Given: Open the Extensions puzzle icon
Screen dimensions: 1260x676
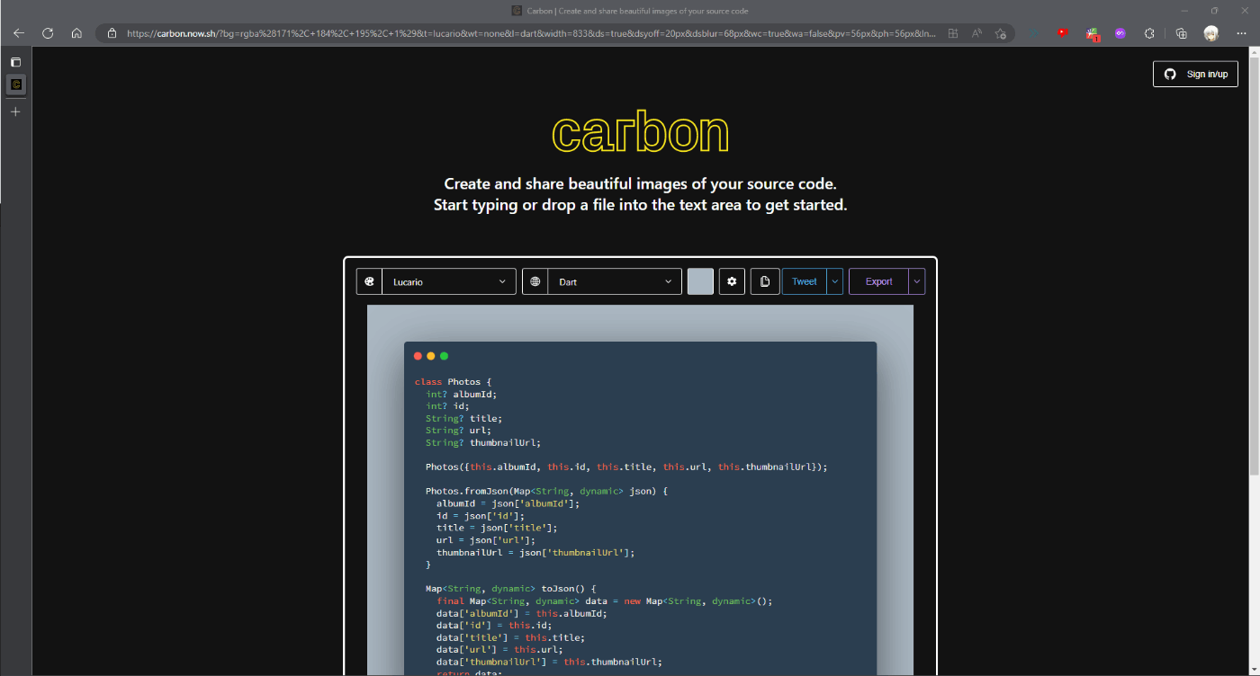Looking at the screenshot, I should [1149, 33].
